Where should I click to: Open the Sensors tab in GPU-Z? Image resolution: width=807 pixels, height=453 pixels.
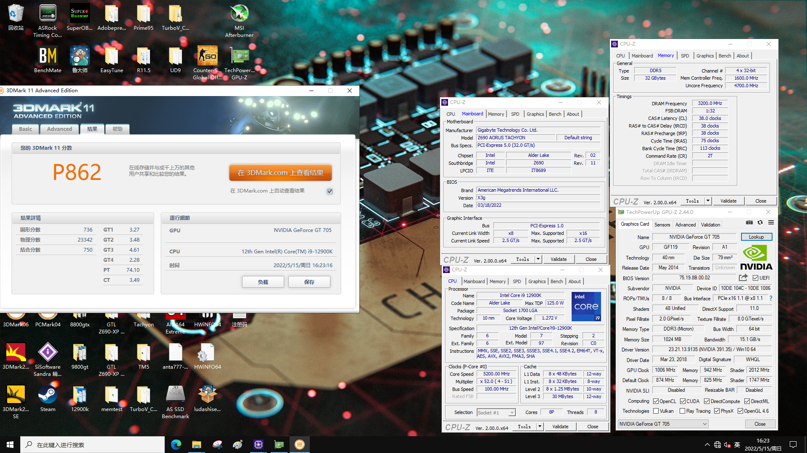(x=662, y=225)
